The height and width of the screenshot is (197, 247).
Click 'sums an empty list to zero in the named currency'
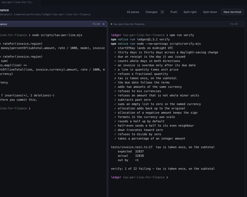pos(158,104)
